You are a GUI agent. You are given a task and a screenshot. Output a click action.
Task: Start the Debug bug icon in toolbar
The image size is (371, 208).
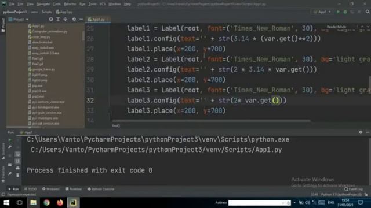point(345,12)
